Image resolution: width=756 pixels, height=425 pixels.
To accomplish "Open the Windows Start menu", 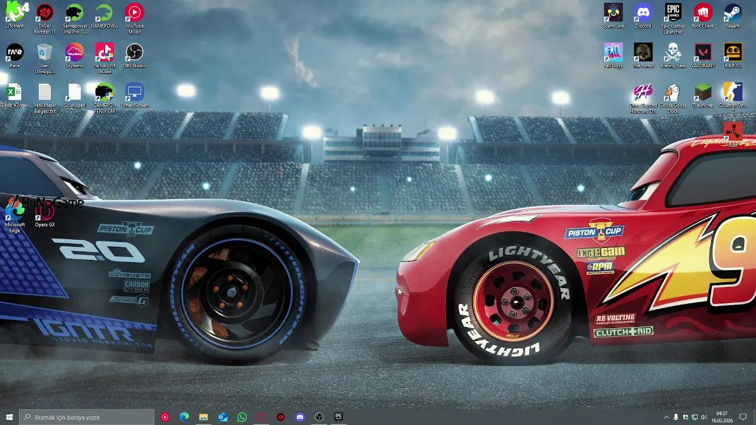I will coord(9,417).
